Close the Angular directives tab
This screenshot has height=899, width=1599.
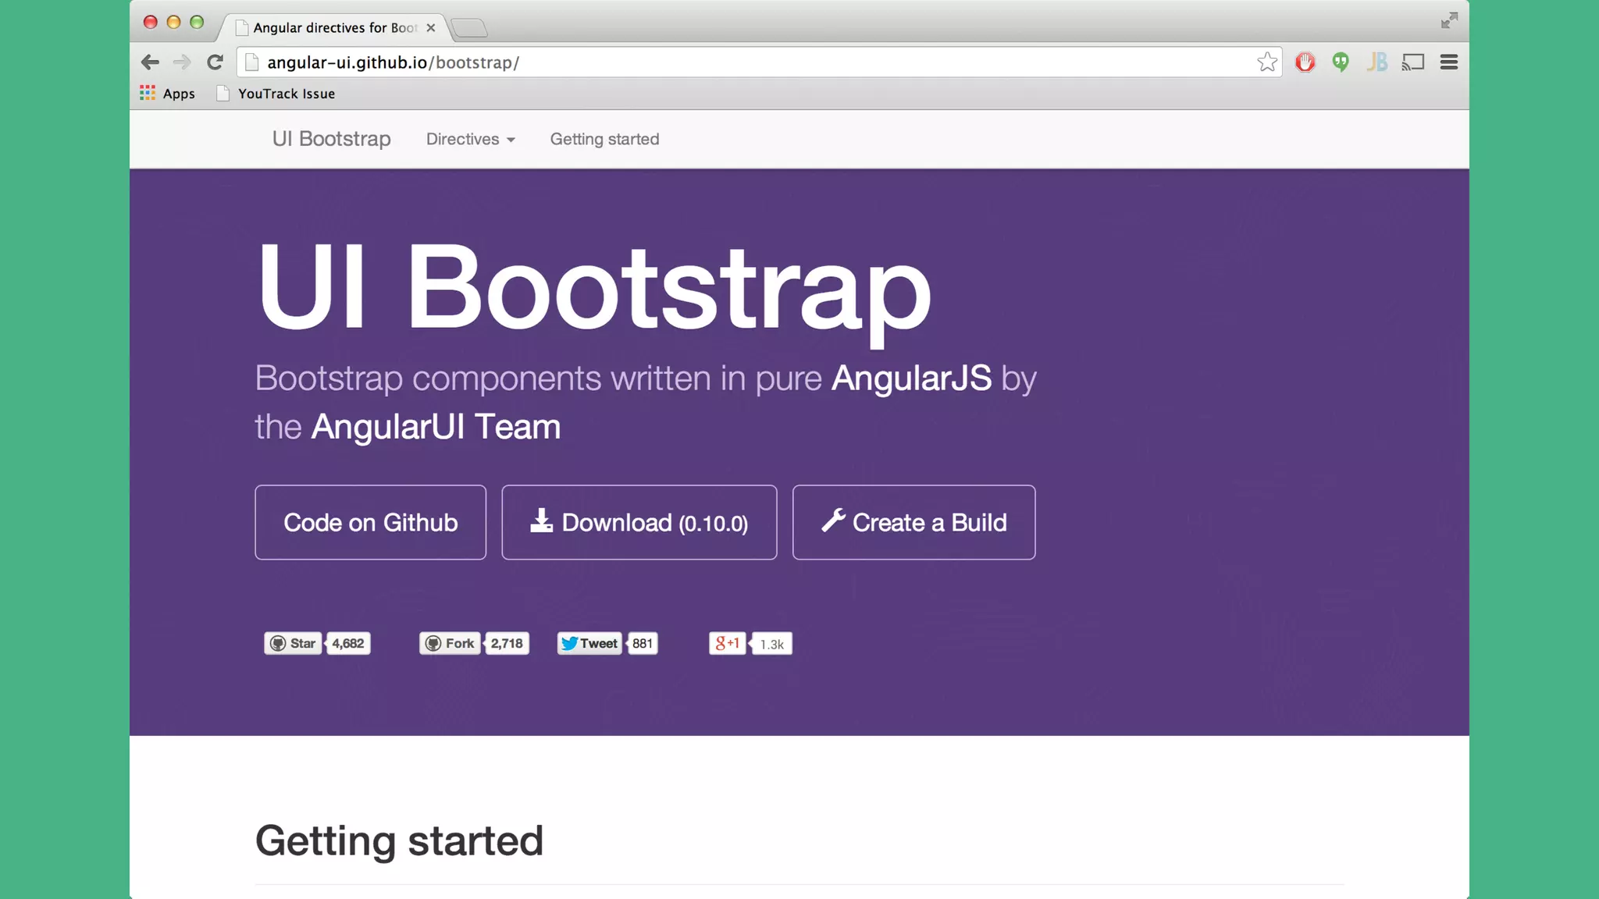coord(430,27)
